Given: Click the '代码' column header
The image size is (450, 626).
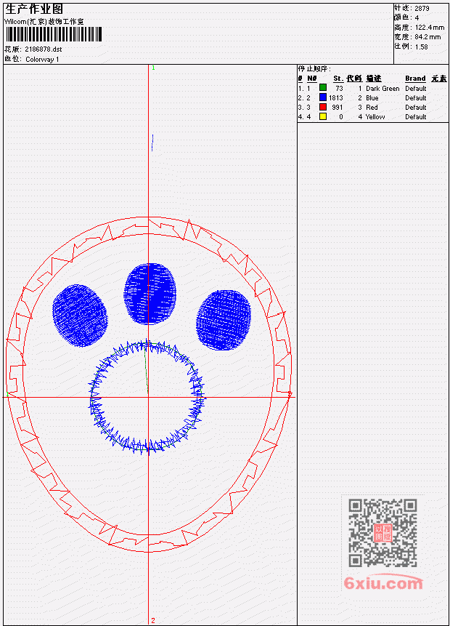Looking at the screenshot, I should pos(354,79).
